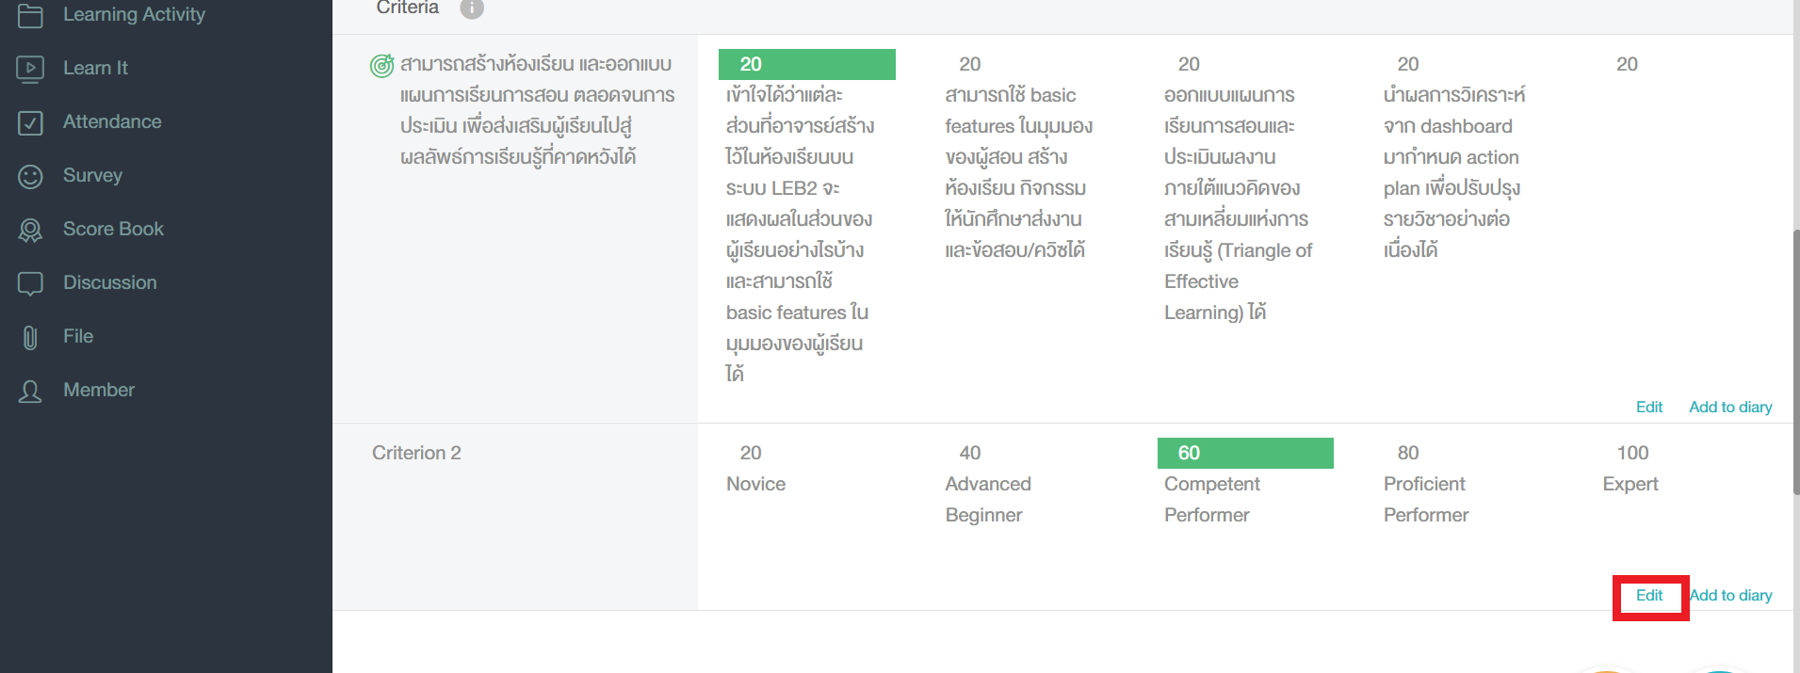
Task: Open the Discussion section from the sidebar menu
Action: 109,281
